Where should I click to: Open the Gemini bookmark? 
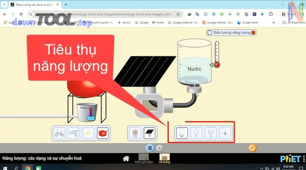(x=124, y=23)
